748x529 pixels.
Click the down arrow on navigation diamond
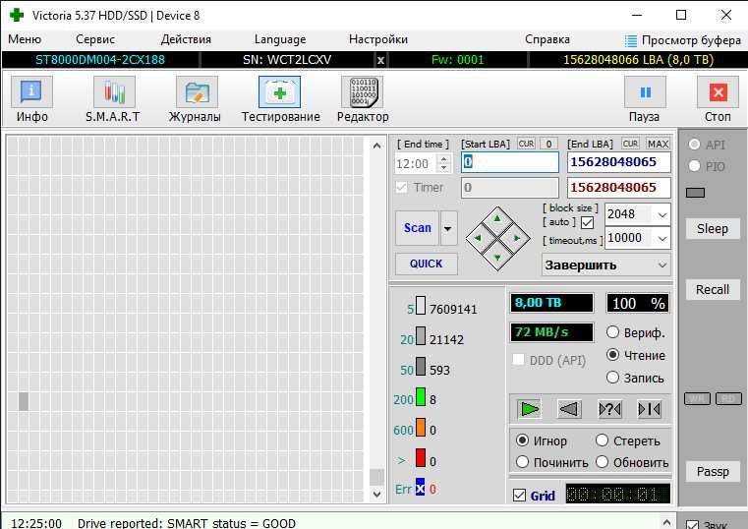(497, 258)
